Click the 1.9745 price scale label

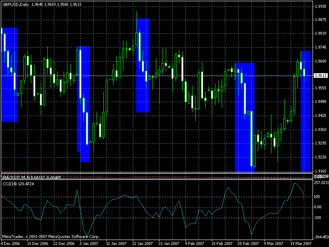[x=321, y=47]
